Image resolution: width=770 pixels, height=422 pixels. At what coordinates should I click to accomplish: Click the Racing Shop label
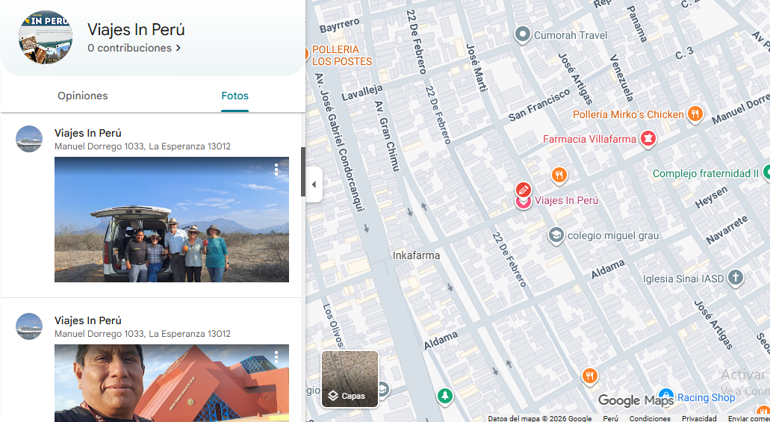tap(707, 397)
